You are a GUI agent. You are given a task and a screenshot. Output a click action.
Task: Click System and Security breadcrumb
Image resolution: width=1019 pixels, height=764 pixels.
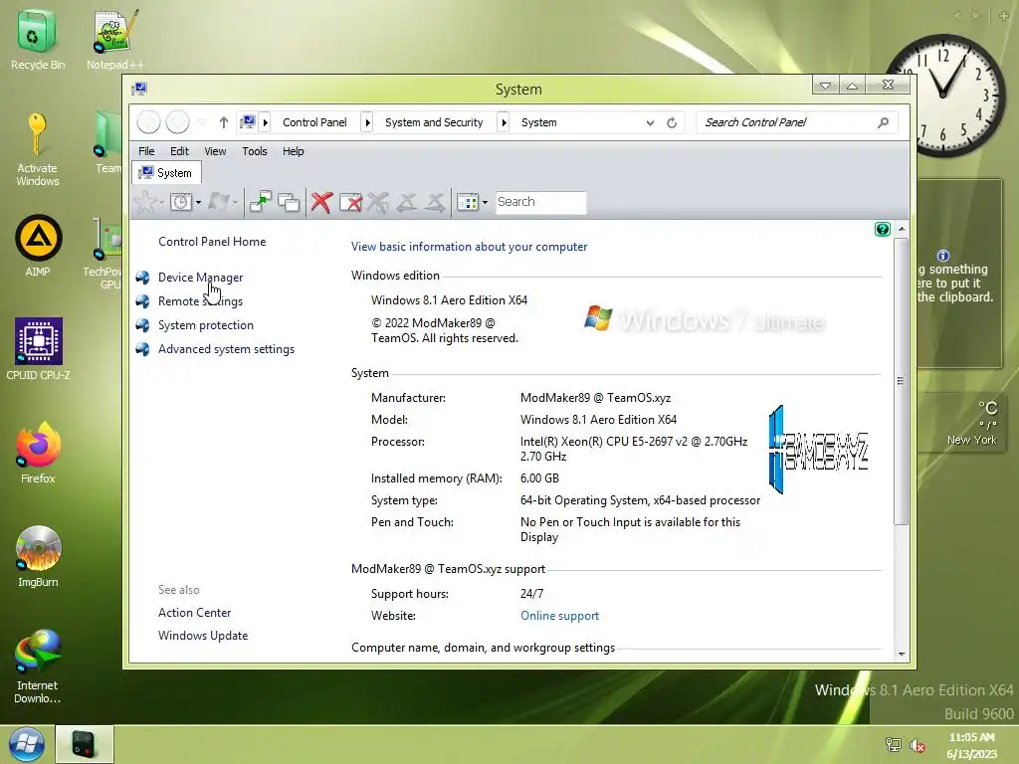[434, 122]
